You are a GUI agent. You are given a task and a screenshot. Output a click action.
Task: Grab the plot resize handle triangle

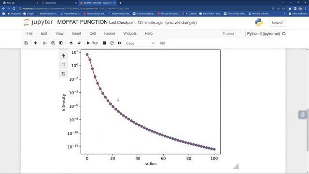236,166
